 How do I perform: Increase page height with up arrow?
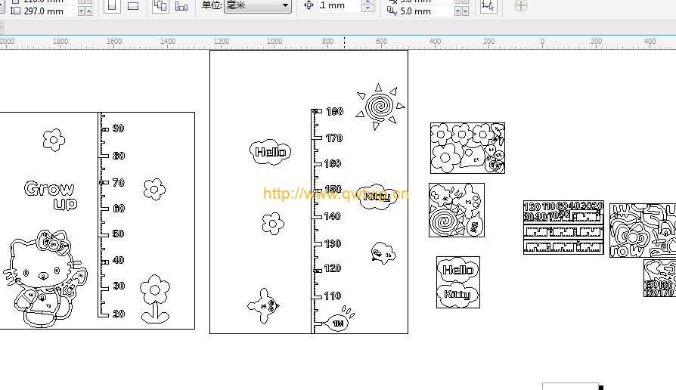(x=88, y=11)
